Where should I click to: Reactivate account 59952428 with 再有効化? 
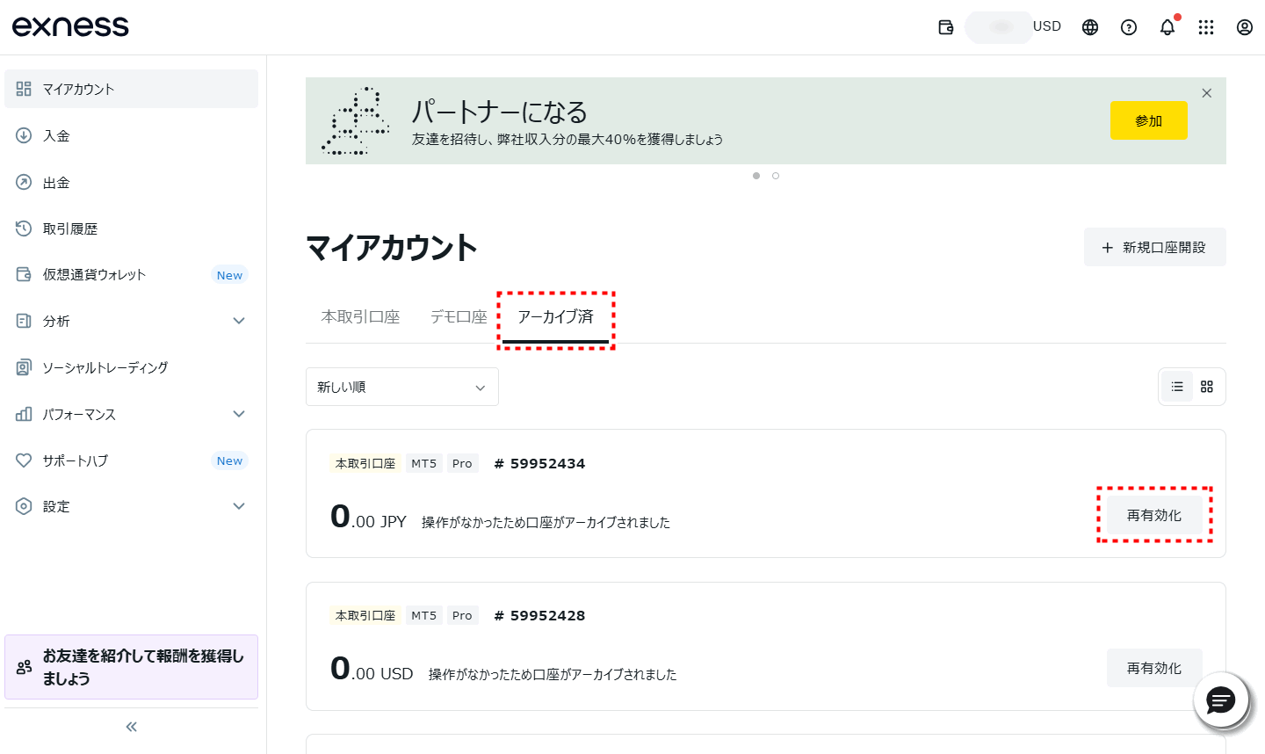[x=1154, y=668]
